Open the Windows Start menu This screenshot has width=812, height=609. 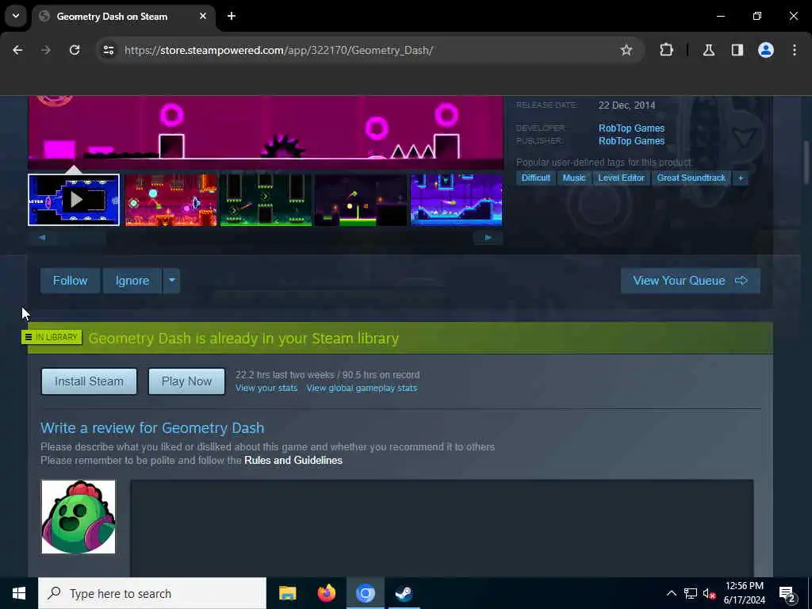pyautogui.click(x=19, y=593)
